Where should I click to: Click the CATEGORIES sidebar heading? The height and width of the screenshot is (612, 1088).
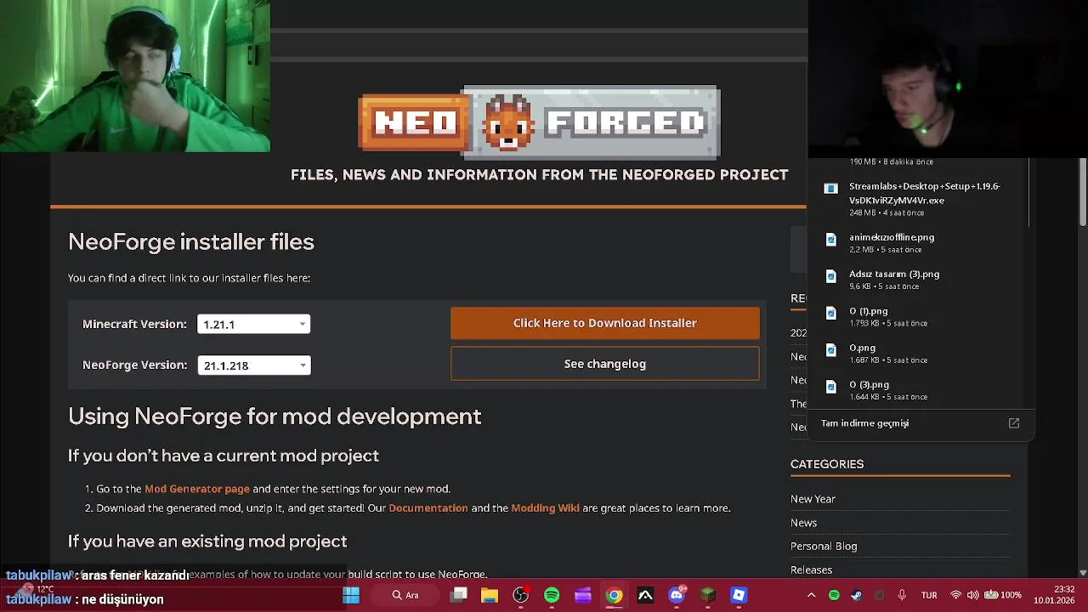(x=827, y=464)
